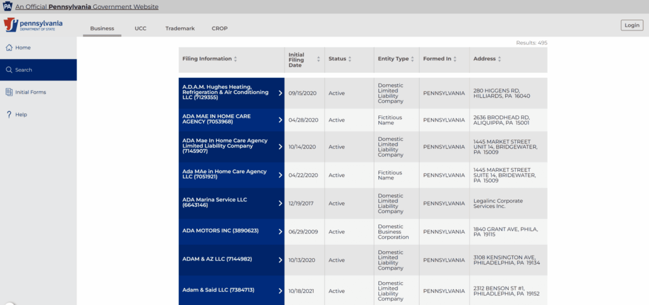Expand ADAM & AZ LLC row chevron
This screenshot has width=649, height=305.
[280, 260]
